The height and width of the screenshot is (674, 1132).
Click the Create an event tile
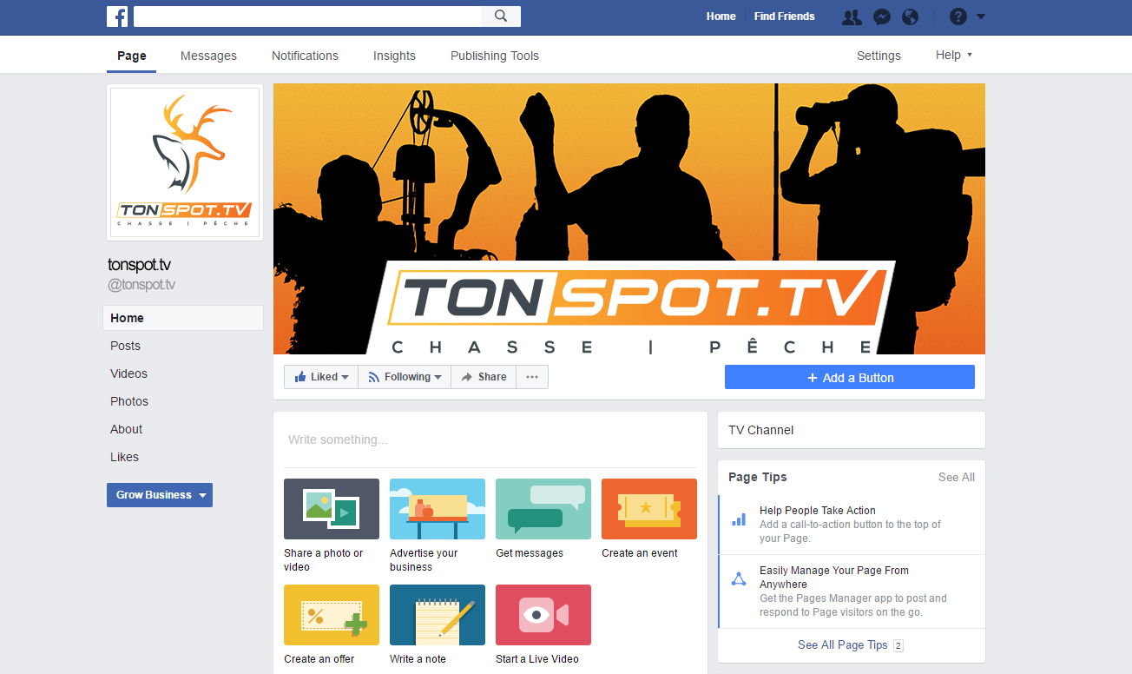coord(649,519)
